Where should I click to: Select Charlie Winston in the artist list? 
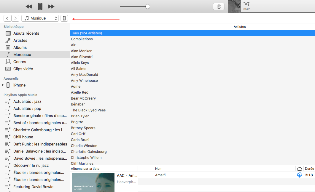click(192, 146)
